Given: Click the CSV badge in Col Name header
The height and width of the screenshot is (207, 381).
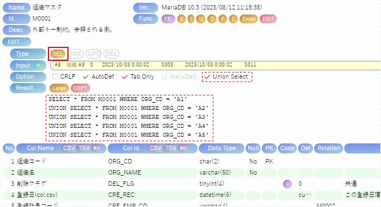Looking at the screenshot, I should pyautogui.click(x=69, y=148).
